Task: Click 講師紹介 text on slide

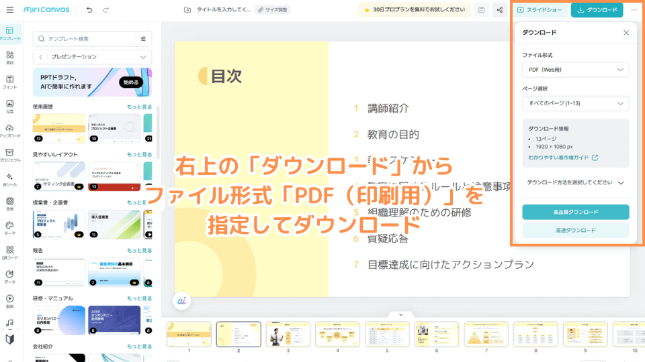Action: tap(388, 109)
